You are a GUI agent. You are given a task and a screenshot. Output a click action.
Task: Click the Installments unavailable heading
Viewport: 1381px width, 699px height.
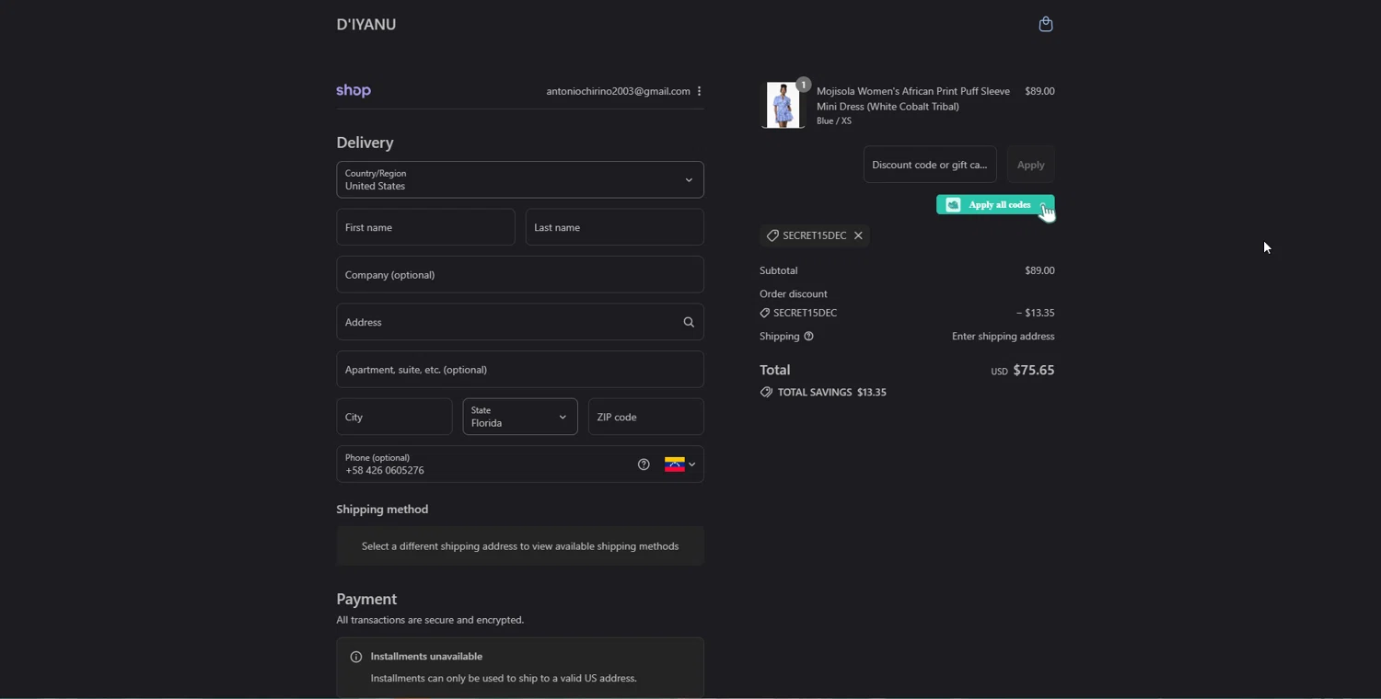point(427,657)
